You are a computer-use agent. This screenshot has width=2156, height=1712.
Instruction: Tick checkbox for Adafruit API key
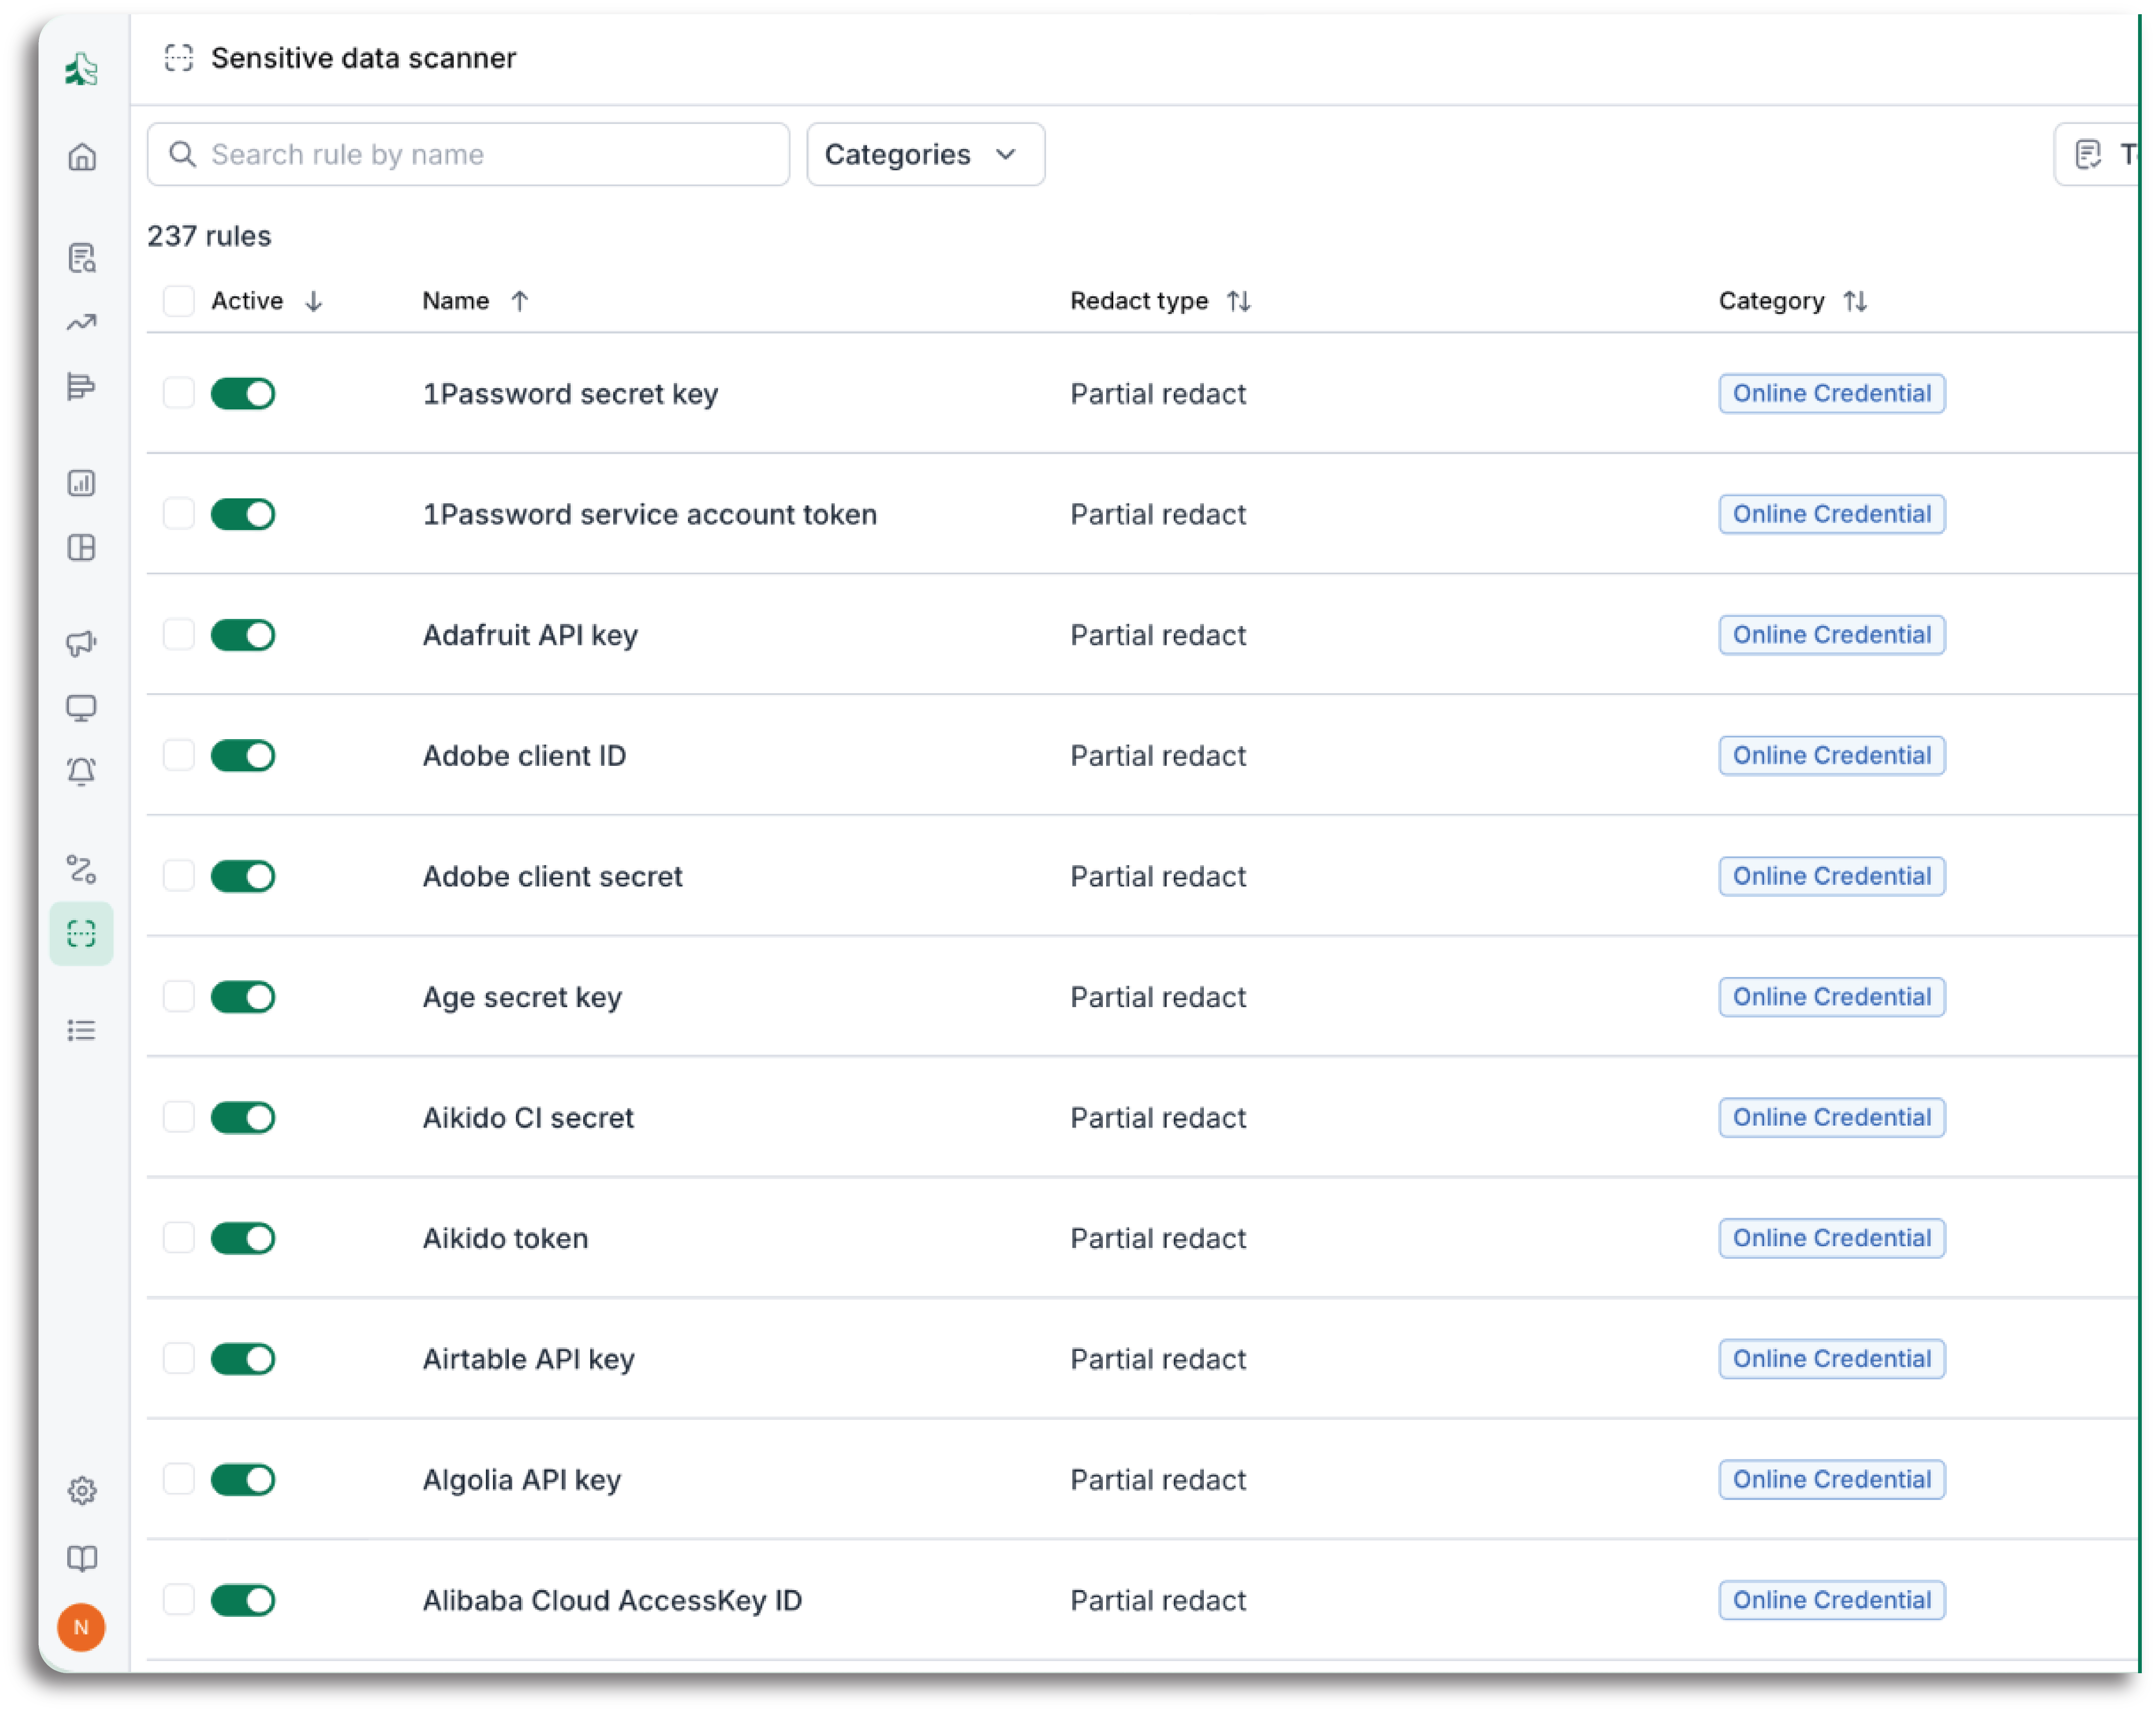(179, 634)
